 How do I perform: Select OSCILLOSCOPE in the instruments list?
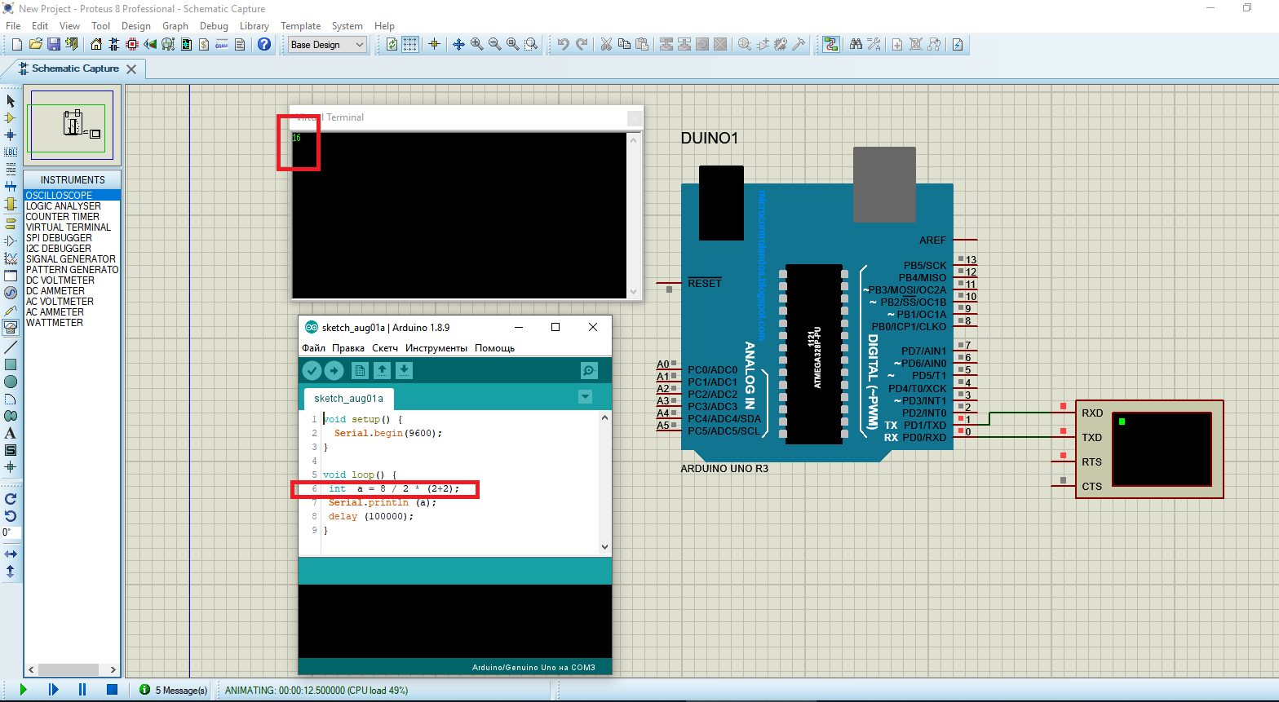coord(73,196)
